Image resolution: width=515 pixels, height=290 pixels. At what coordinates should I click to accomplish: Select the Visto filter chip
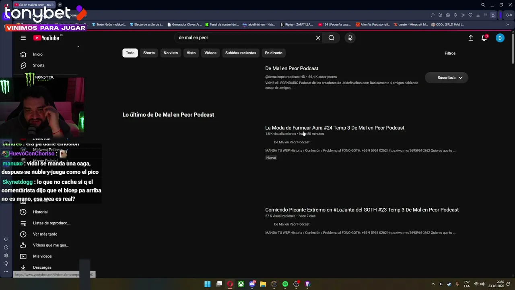tap(191, 53)
